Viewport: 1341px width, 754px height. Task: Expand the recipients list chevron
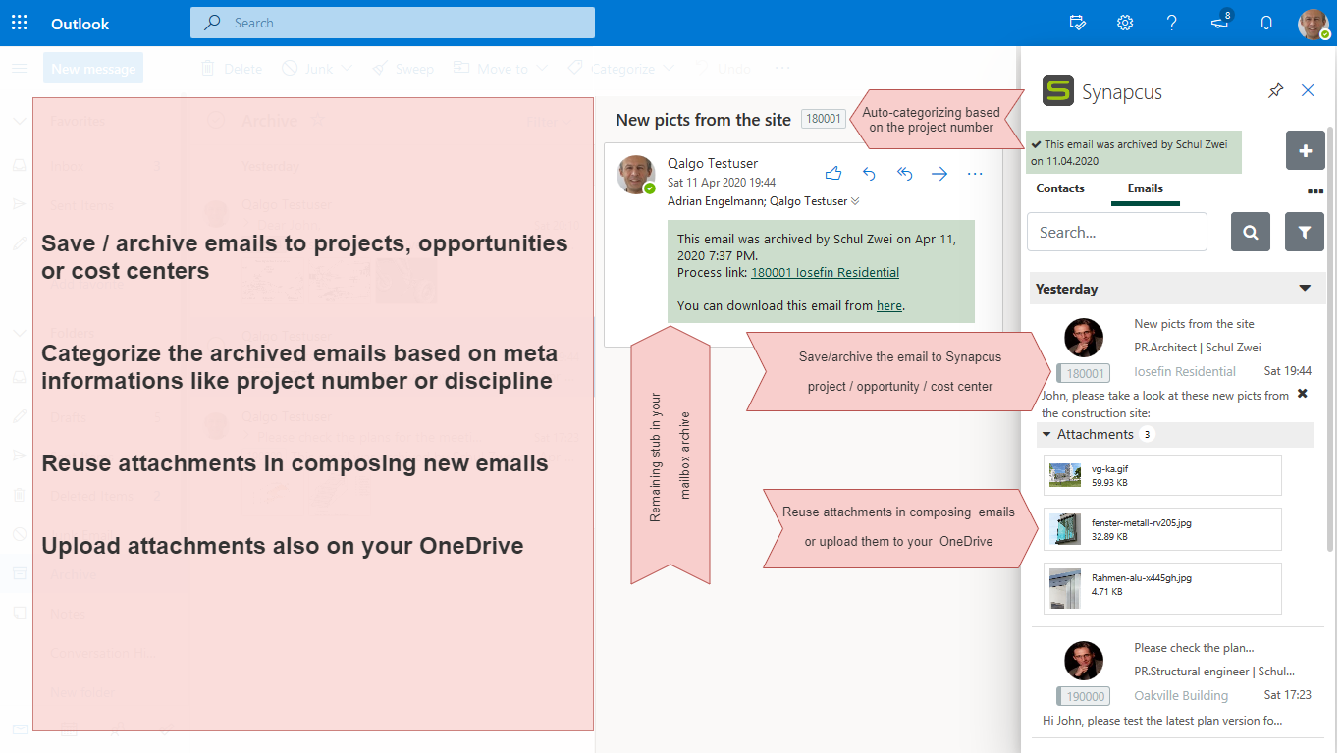(x=855, y=201)
